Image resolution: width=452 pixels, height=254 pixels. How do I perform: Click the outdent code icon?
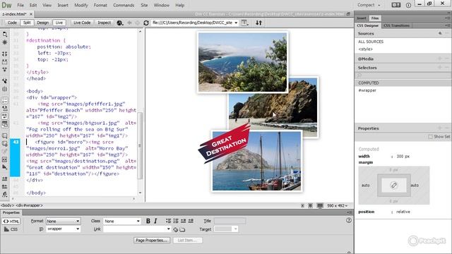click(5, 186)
